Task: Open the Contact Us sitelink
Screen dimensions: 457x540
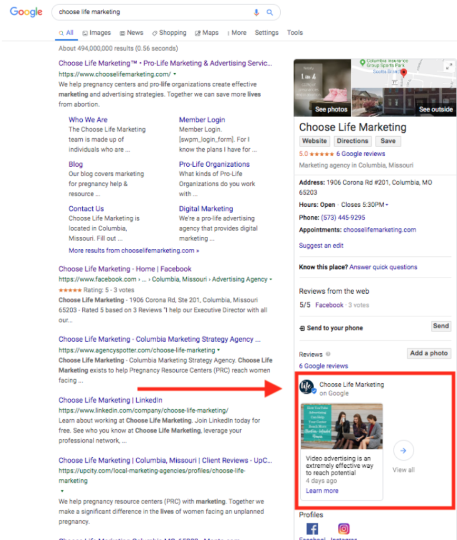Action: (x=86, y=209)
